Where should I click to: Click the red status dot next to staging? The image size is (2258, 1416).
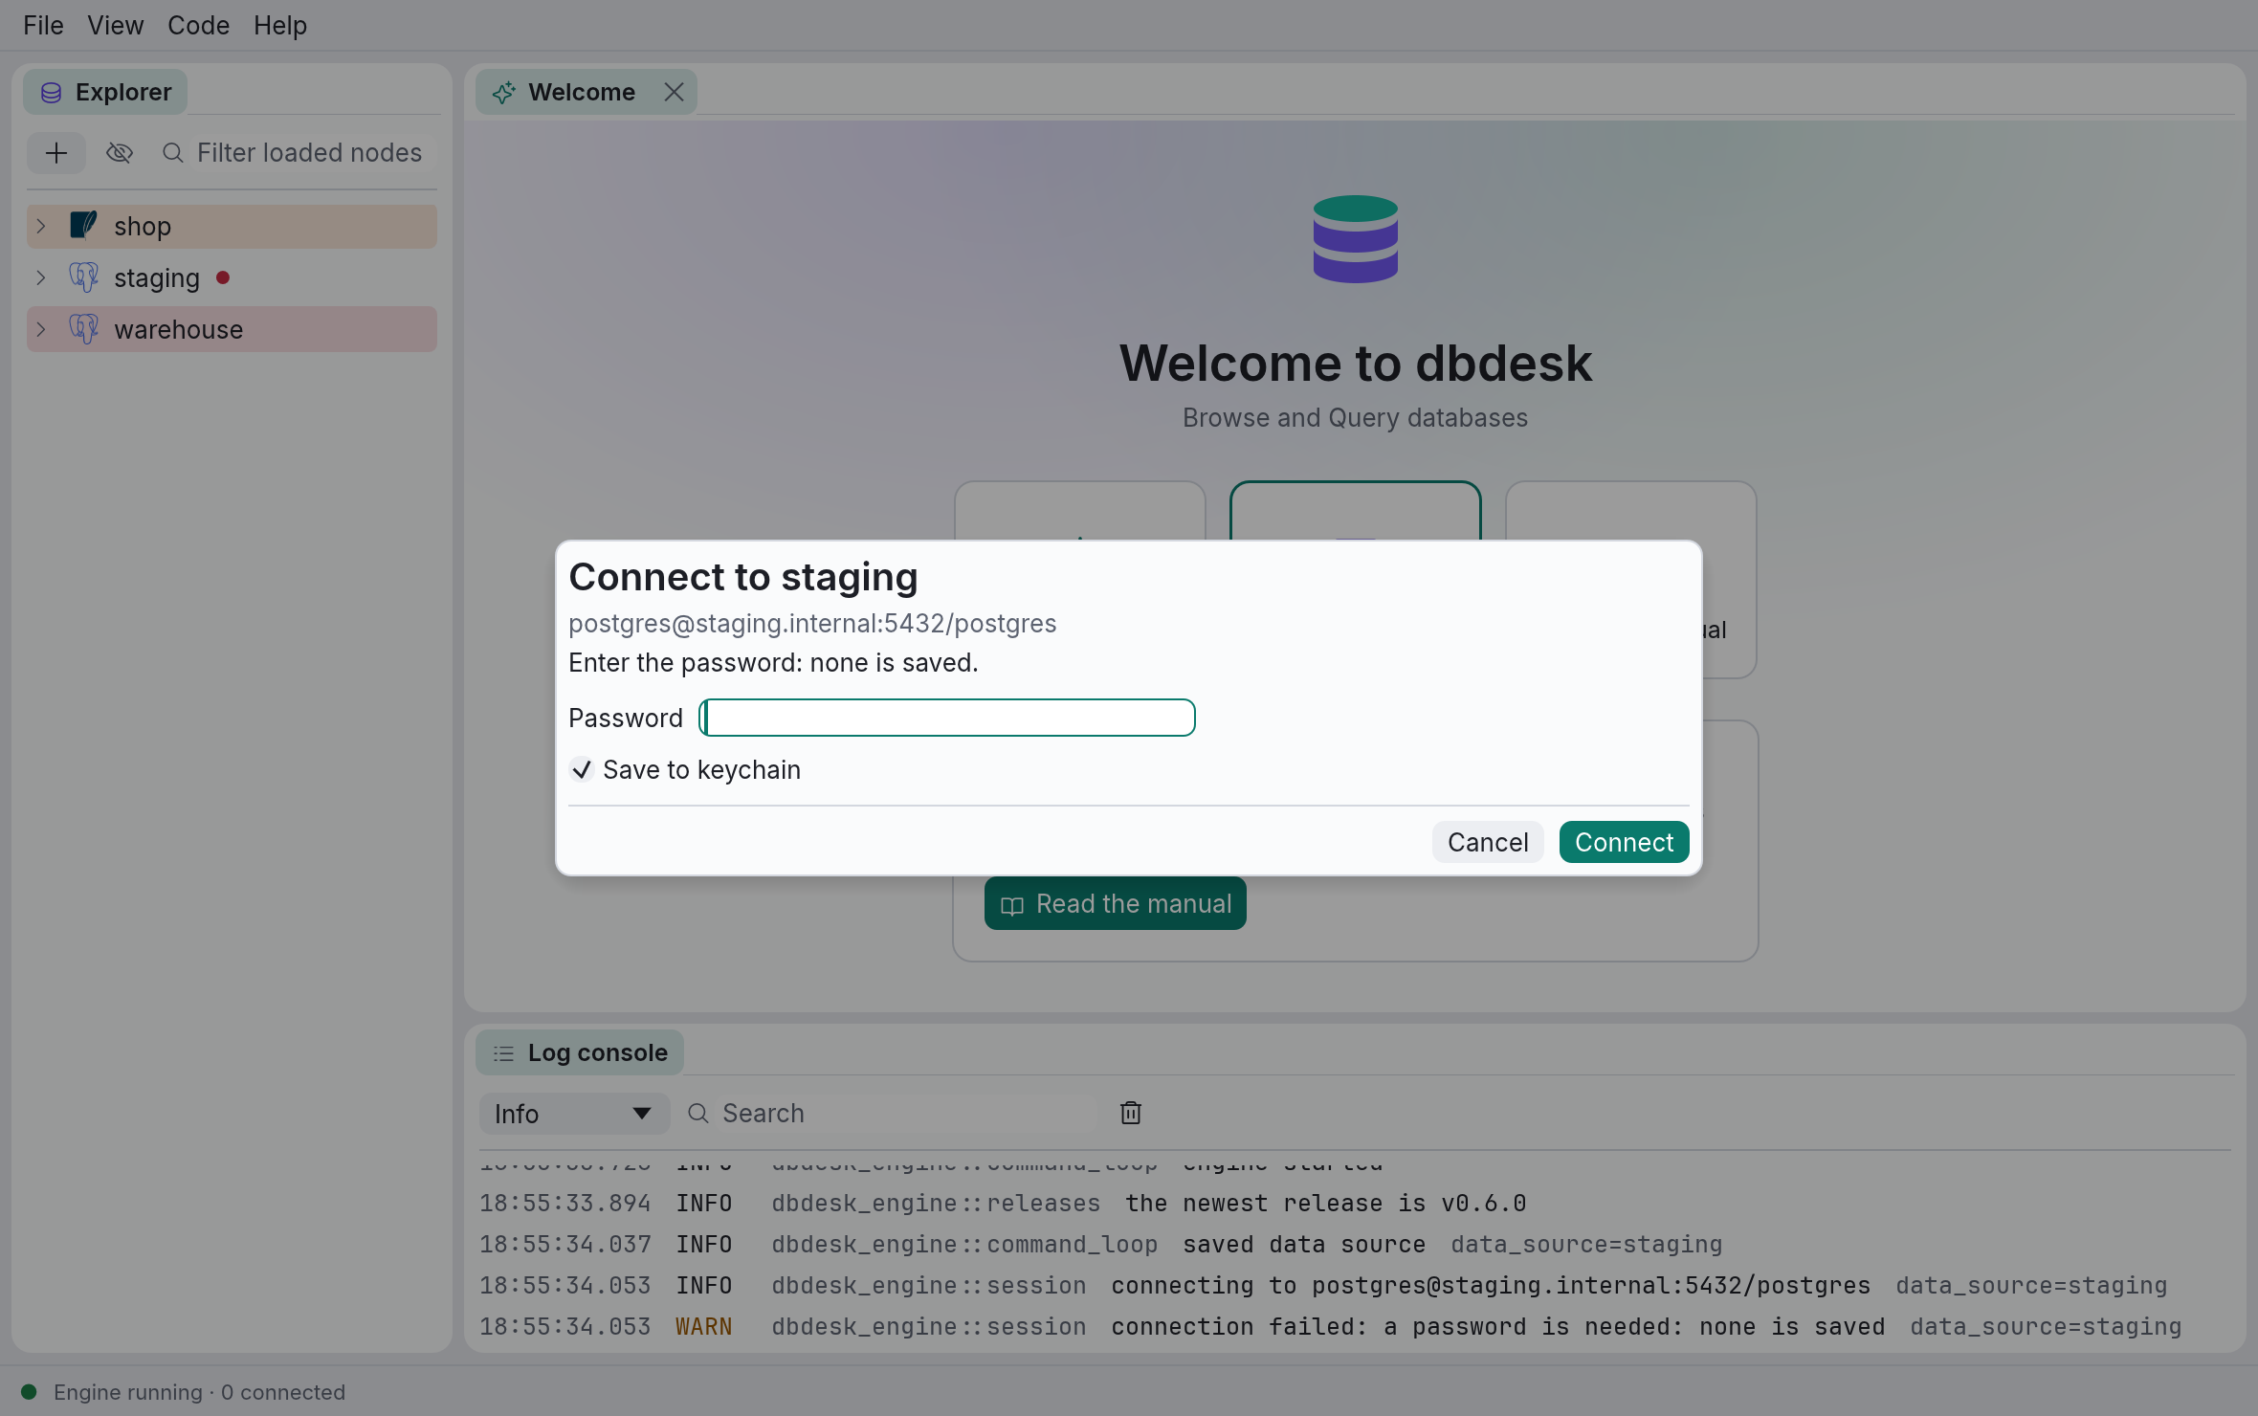(x=223, y=277)
